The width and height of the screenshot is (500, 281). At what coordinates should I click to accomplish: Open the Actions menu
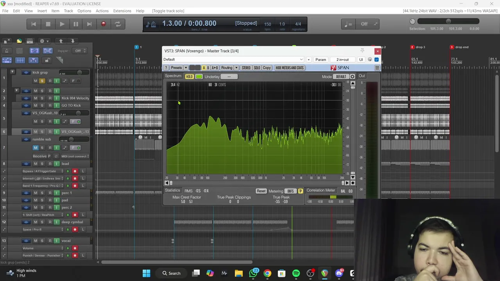point(102,11)
